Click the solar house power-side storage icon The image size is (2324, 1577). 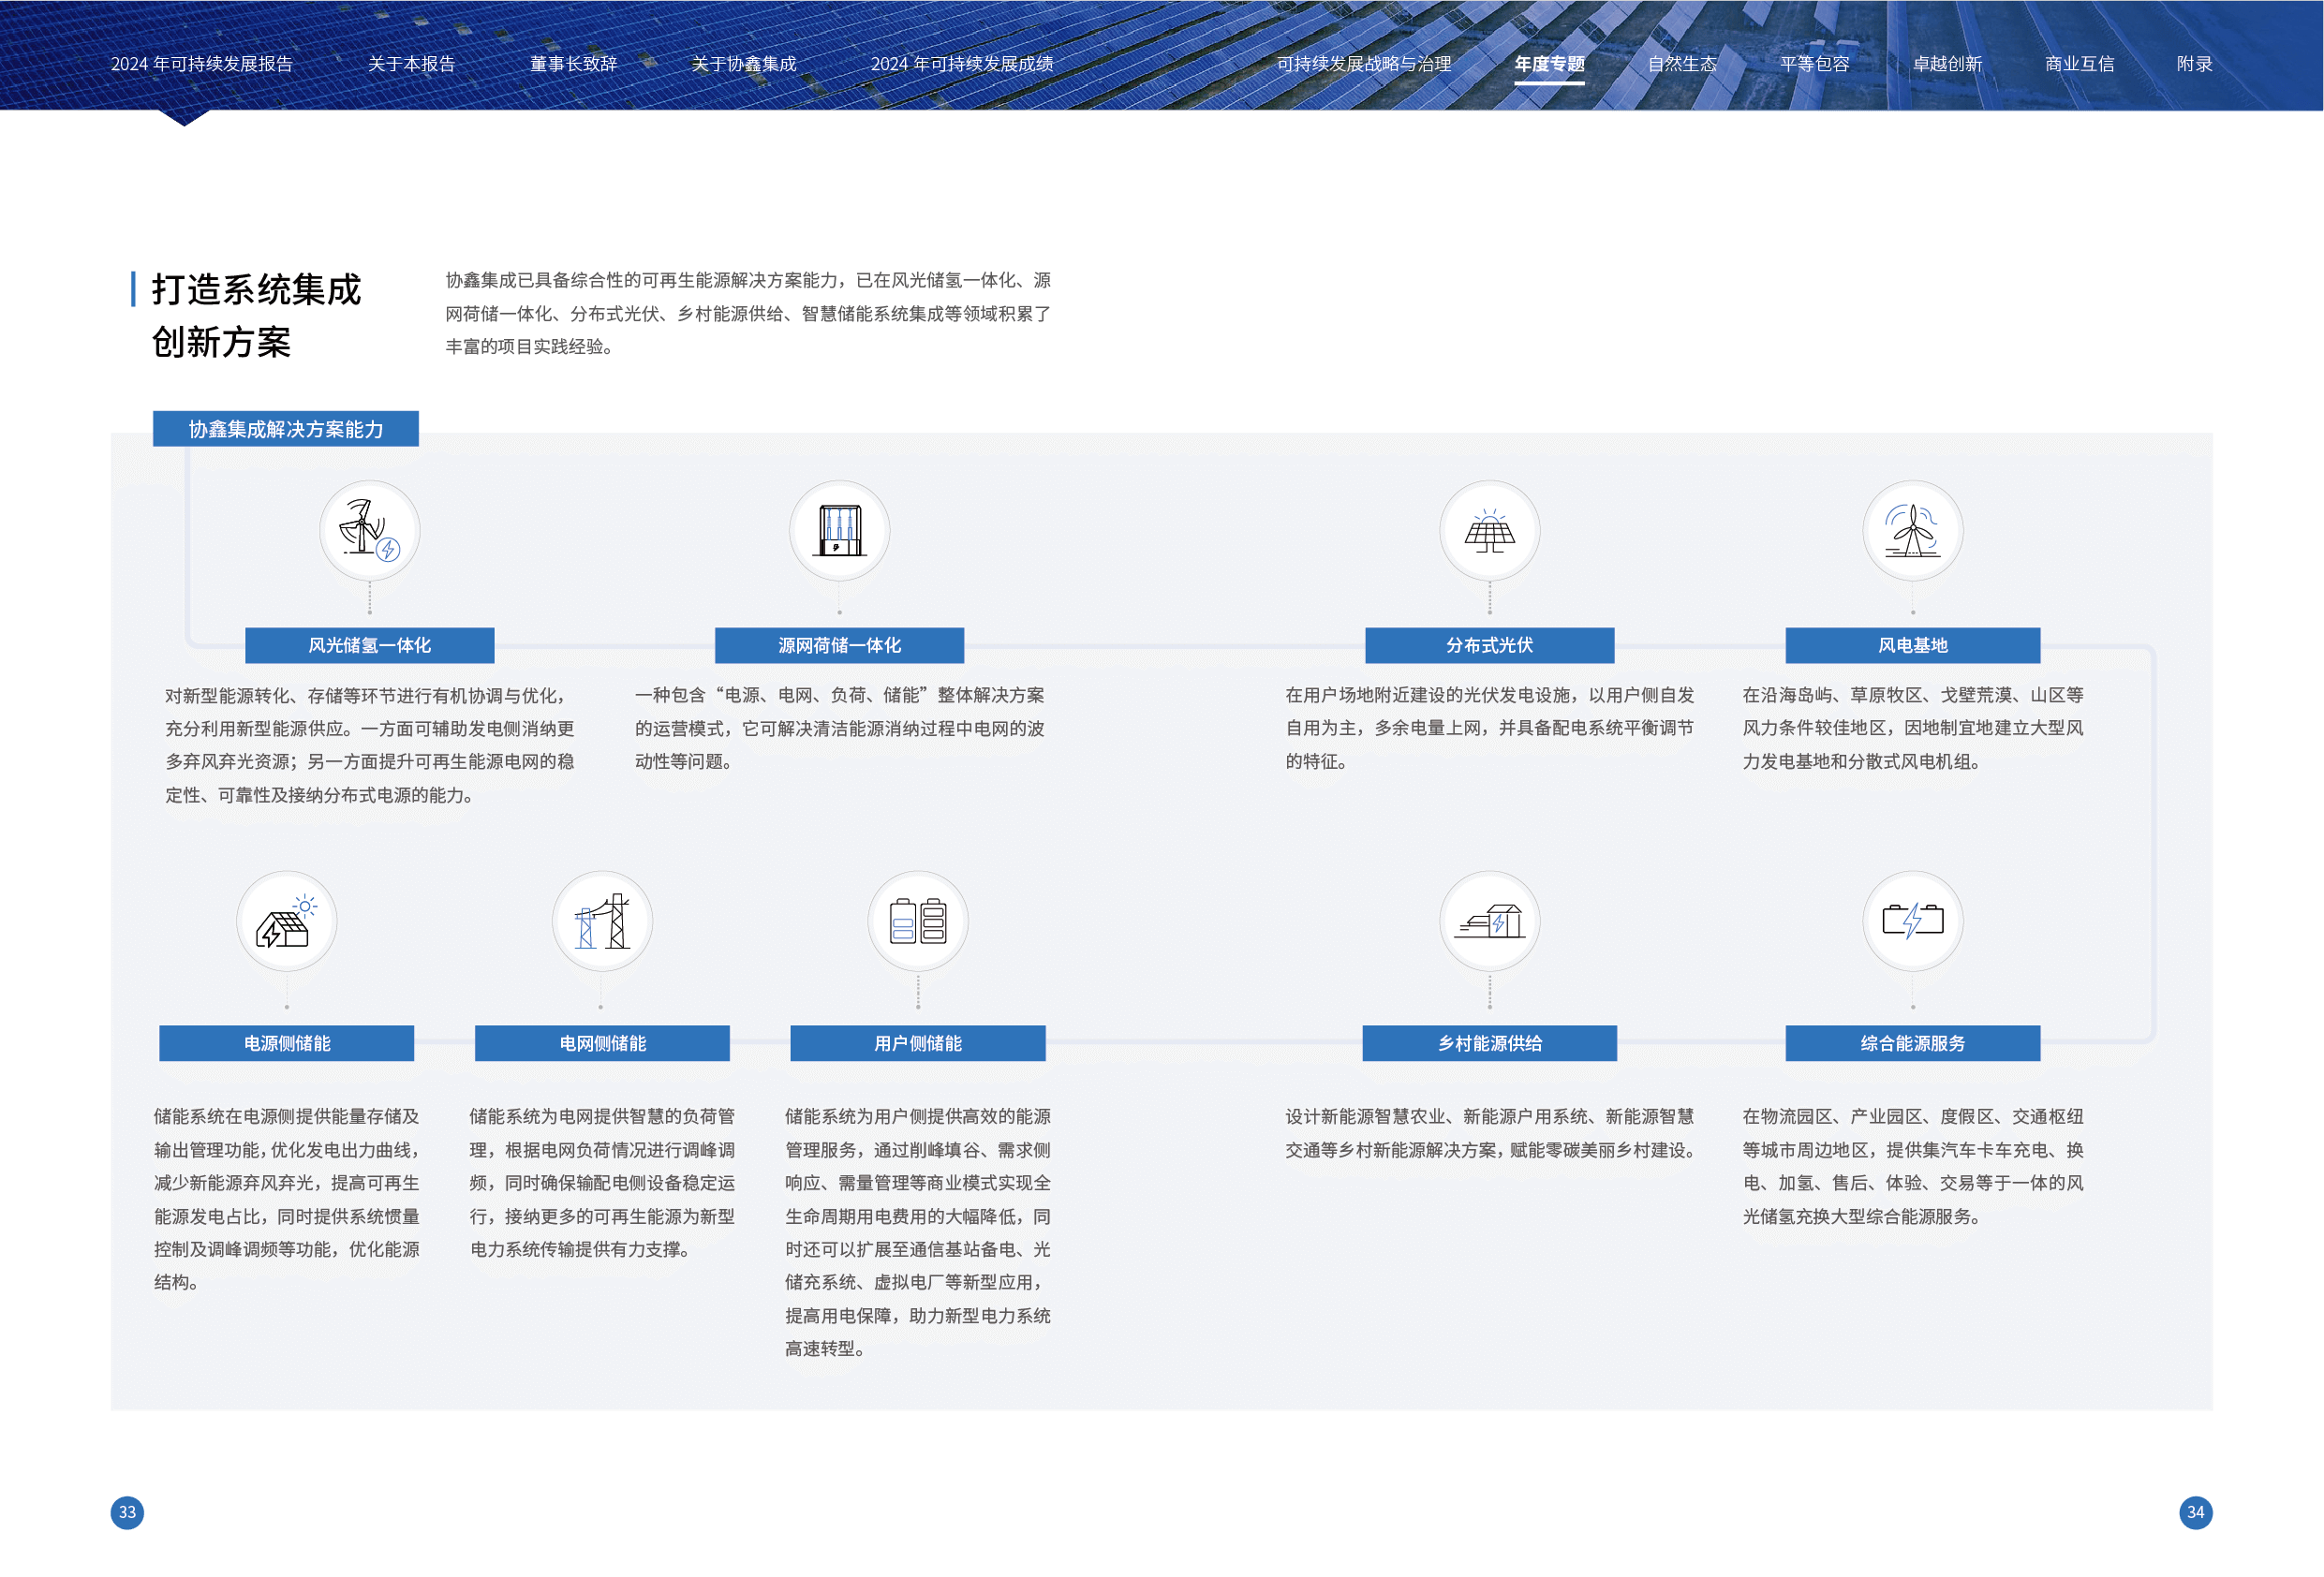[x=286, y=921]
